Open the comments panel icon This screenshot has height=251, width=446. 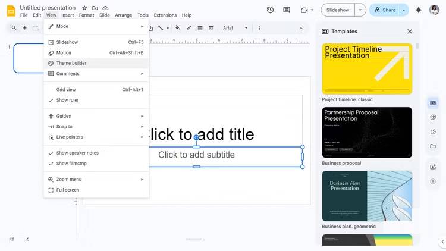tap(287, 10)
